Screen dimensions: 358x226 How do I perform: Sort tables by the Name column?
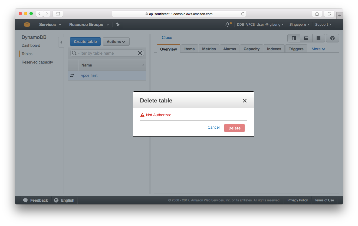[x=112, y=65]
